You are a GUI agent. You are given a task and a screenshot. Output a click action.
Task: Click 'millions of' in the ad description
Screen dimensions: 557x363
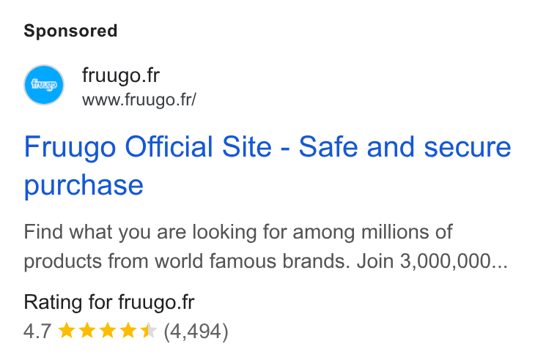[x=407, y=232]
